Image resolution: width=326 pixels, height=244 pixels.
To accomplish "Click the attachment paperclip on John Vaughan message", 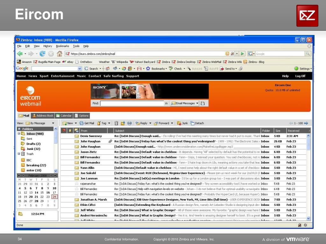I will [x=110, y=141].
